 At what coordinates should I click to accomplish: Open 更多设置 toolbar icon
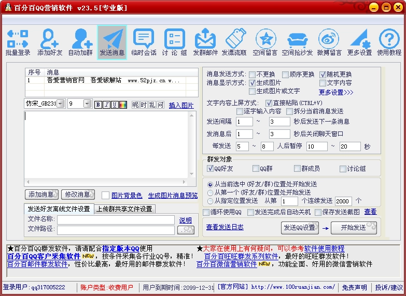point(360,42)
